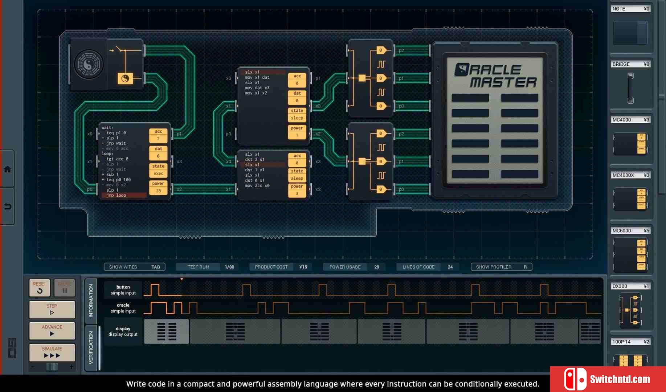Image resolution: width=666 pixels, height=392 pixels.
Task: Click the POWER USAGE 29 readout
Action: 355,267
